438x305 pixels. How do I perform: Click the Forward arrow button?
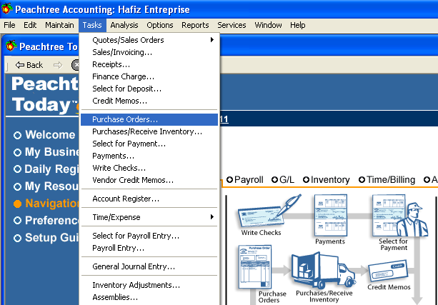click(x=58, y=65)
